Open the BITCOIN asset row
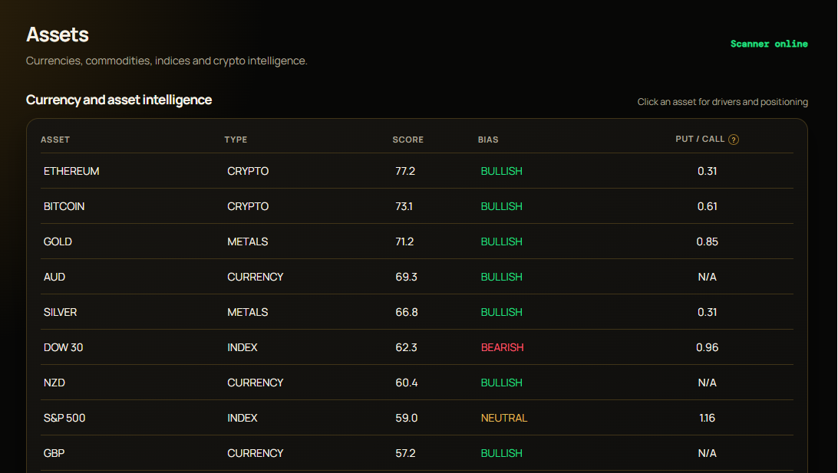Screen dimensions: 838x473 [417, 206]
